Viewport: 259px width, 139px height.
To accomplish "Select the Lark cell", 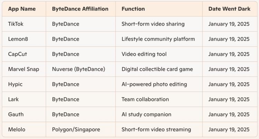I will point(13,99).
